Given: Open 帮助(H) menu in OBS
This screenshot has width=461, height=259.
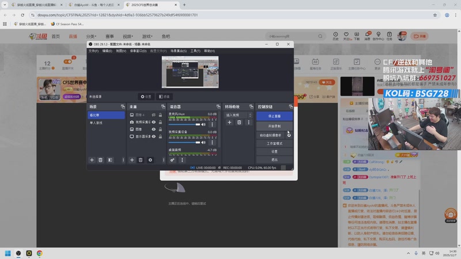Looking at the screenshot, I should coord(209,51).
